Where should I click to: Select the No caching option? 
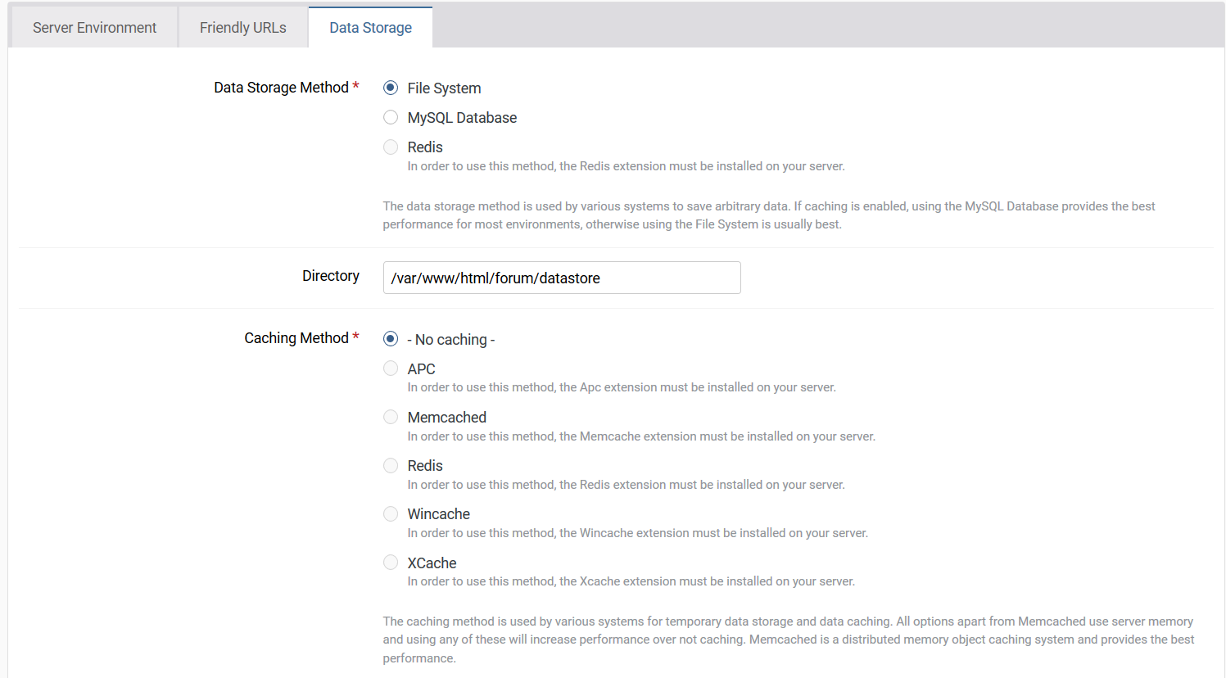pos(391,339)
